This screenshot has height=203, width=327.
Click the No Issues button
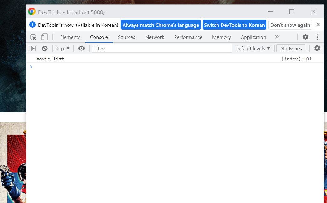pyautogui.click(x=291, y=49)
